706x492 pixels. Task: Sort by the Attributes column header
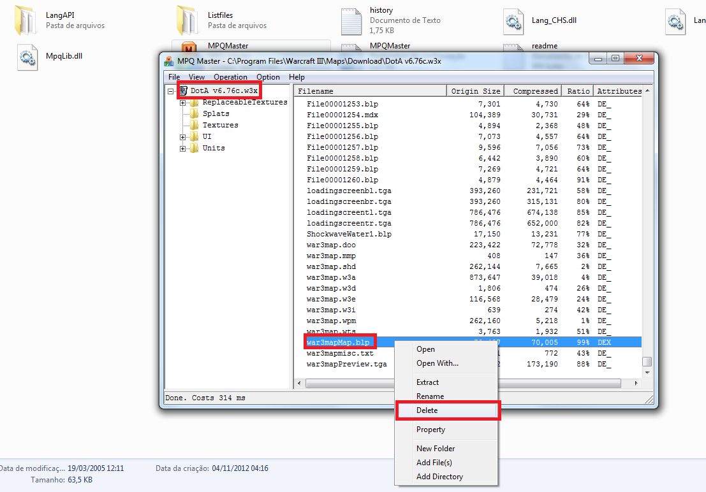(618, 91)
